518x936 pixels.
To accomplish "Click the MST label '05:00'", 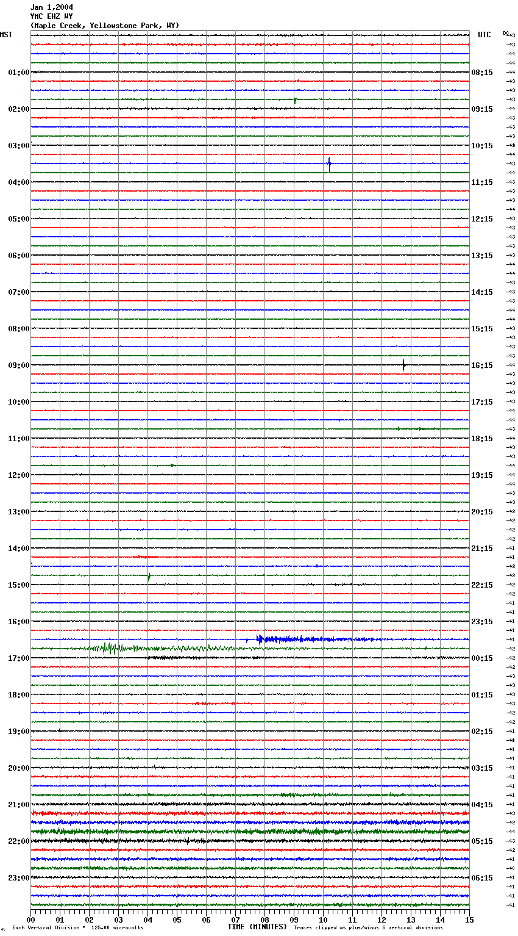I will [x=19, y=219].
